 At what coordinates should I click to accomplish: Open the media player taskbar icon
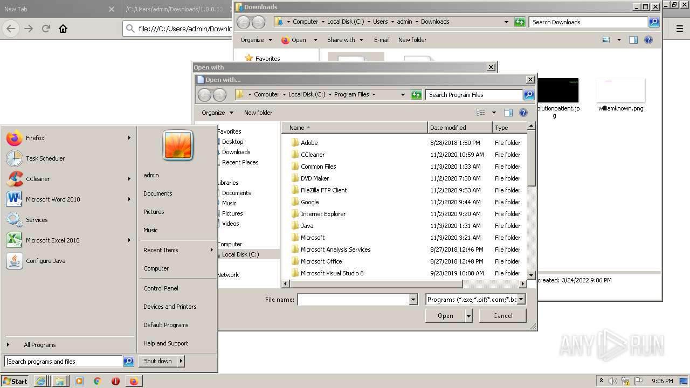(79, 381)
